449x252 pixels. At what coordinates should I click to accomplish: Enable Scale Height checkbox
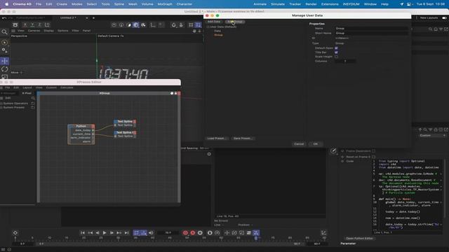point(336,57)
